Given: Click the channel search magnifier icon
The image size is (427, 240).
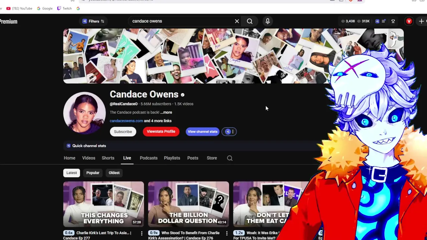Looking at the screenshot, I should click(x=230, y=158).
